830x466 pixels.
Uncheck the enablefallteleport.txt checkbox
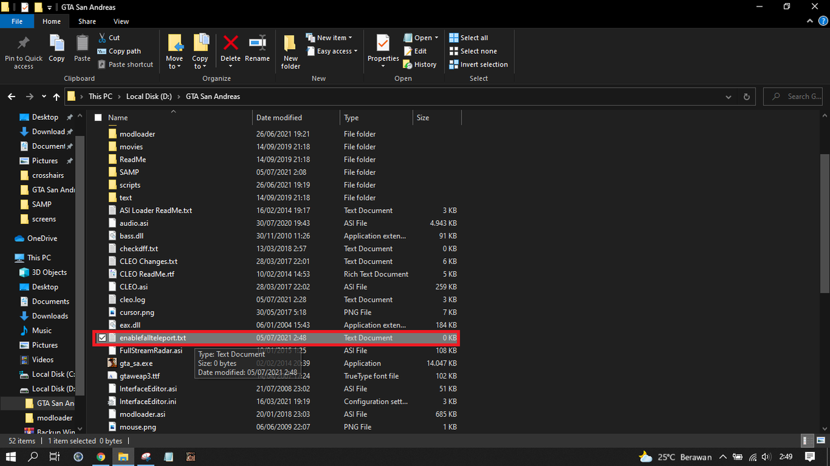pos(102,338)
